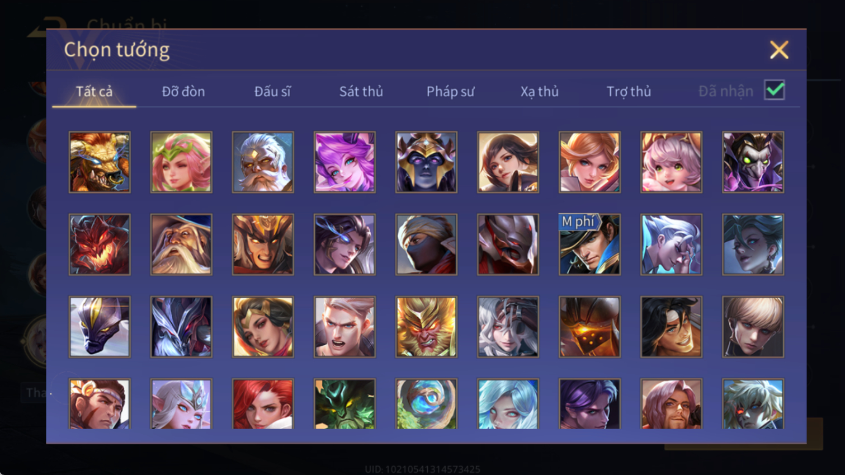Pick the green forest treant hero
Viewport: 845px width, 475px height.
(344, 404)
